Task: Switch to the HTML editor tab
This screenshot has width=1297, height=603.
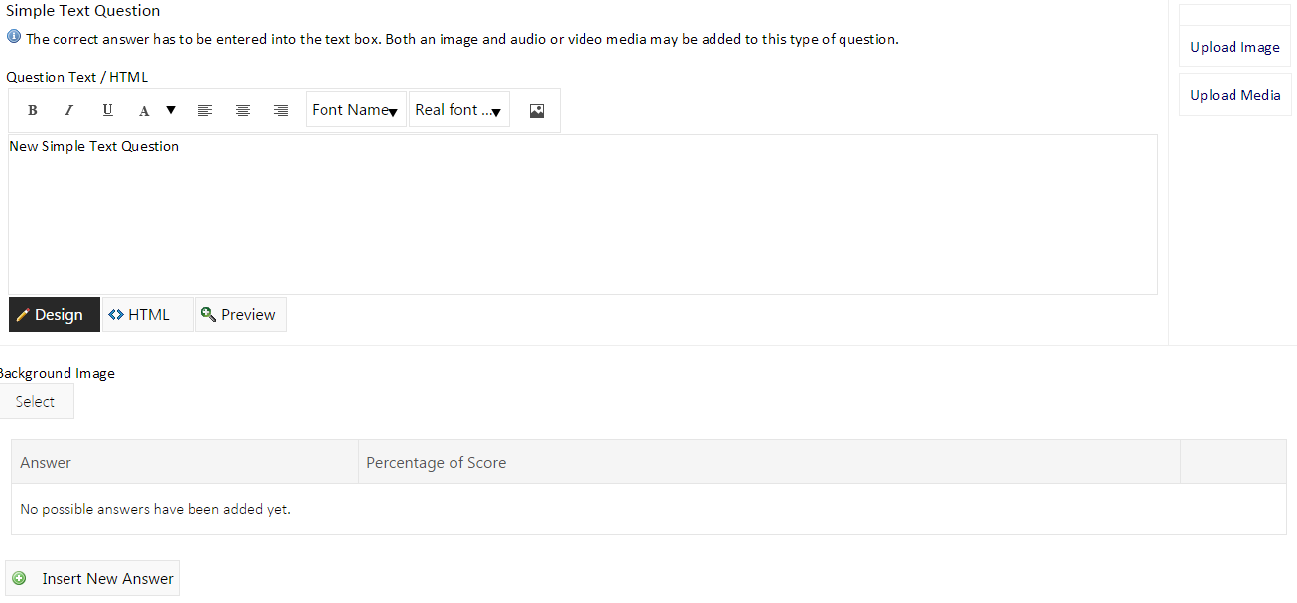Action: click(147, 314)
